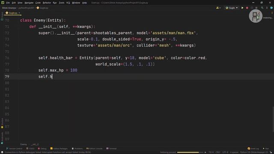Open the Bookmarks tool window on left edge

2,138
